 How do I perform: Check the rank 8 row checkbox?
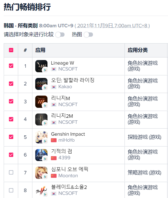pyautogui.click(x=11, y=190)
